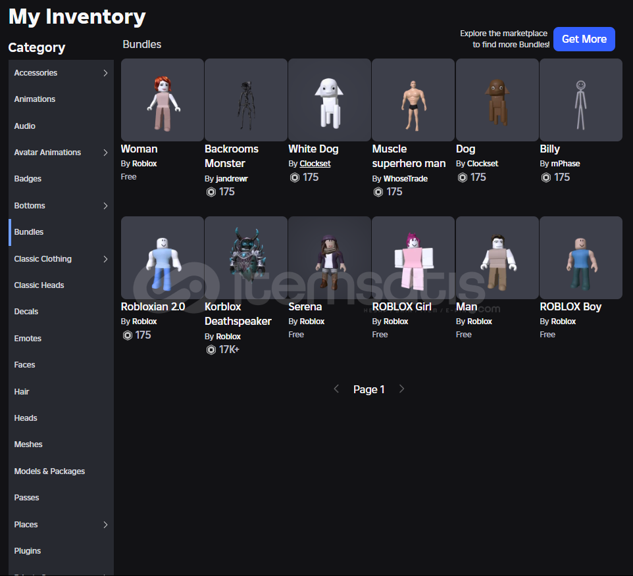Screen dimensions: 633x576
Task: Click the Muscle superhero man title
Action: click(409, 156)
